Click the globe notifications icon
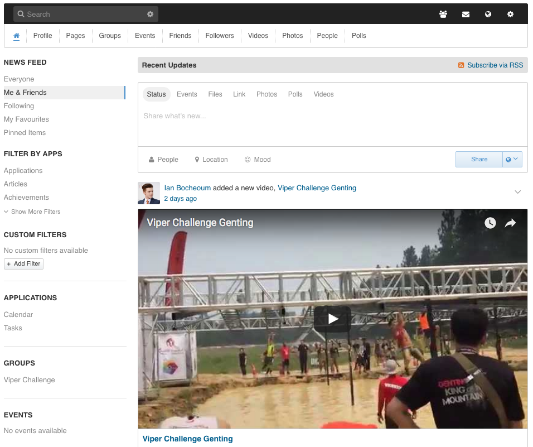This screenshot has height=447, width=533. (488, 14)
